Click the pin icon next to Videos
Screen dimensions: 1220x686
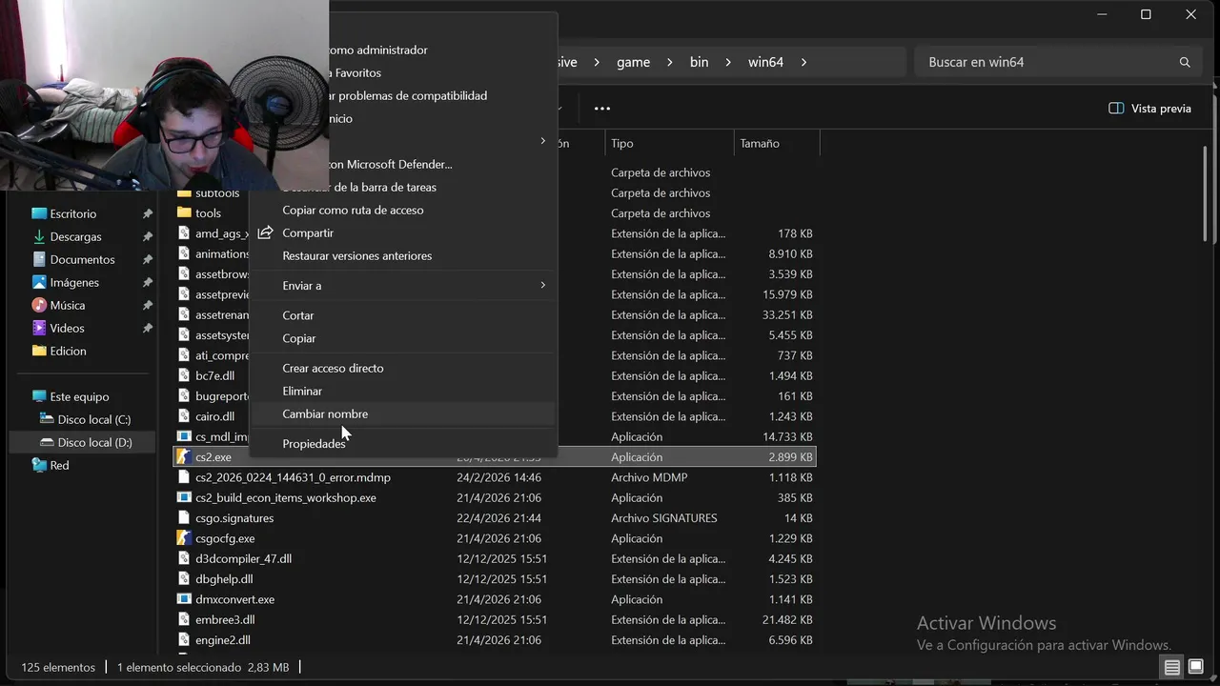(x=147, y=329)
